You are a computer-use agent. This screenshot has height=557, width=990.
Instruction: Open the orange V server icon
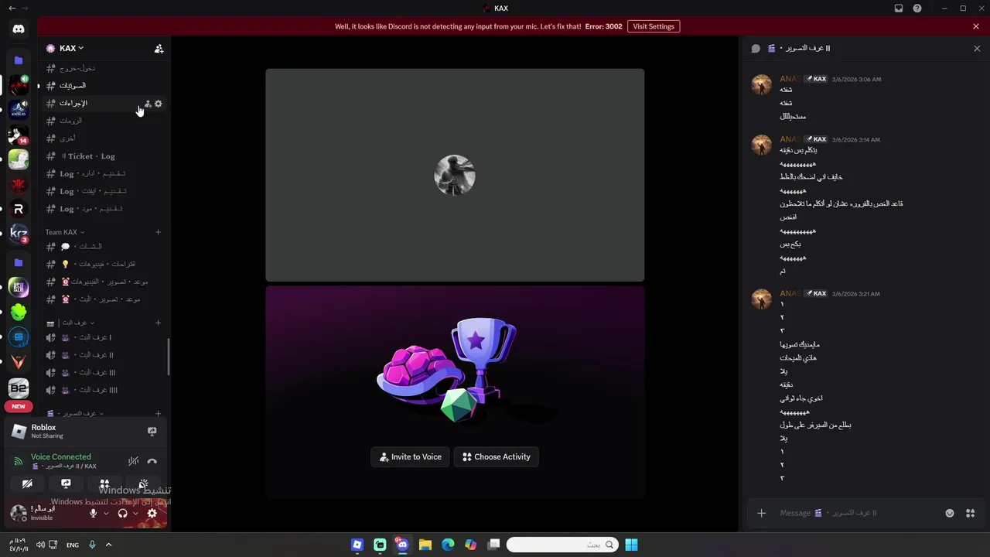click(x=19, y=362)
